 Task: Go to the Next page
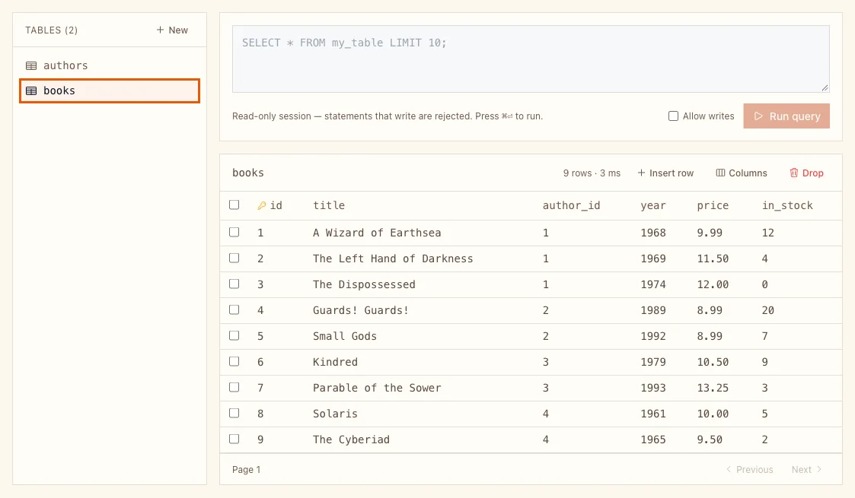click(806, 469)
